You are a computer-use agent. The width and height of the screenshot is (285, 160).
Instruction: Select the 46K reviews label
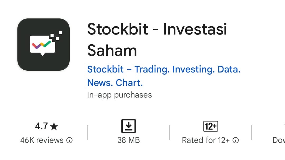coord(42,140)
